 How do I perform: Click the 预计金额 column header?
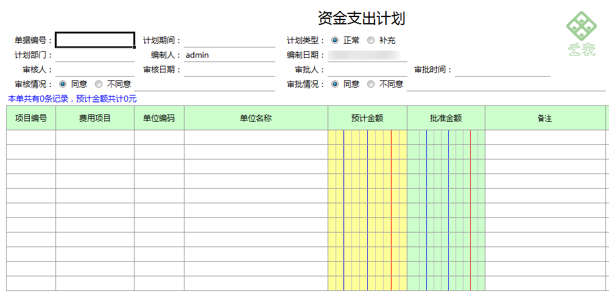click(x=367, y=118)
